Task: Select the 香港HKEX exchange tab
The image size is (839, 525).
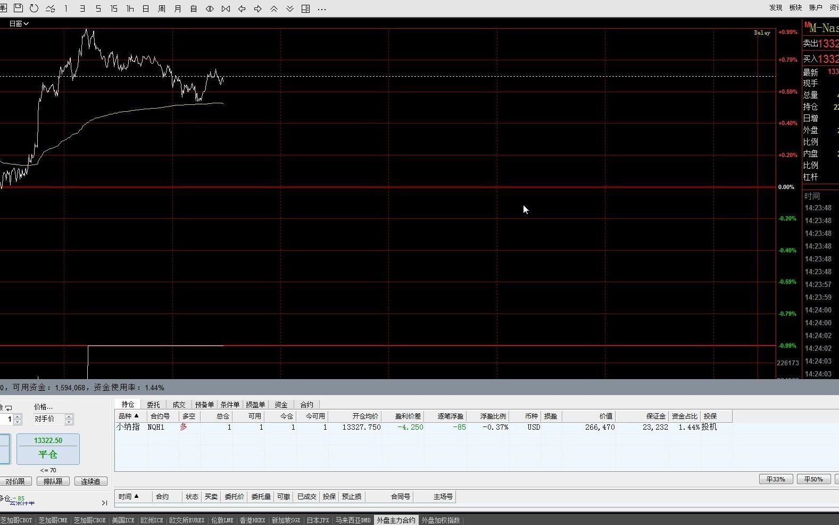Action: point(252,520)
